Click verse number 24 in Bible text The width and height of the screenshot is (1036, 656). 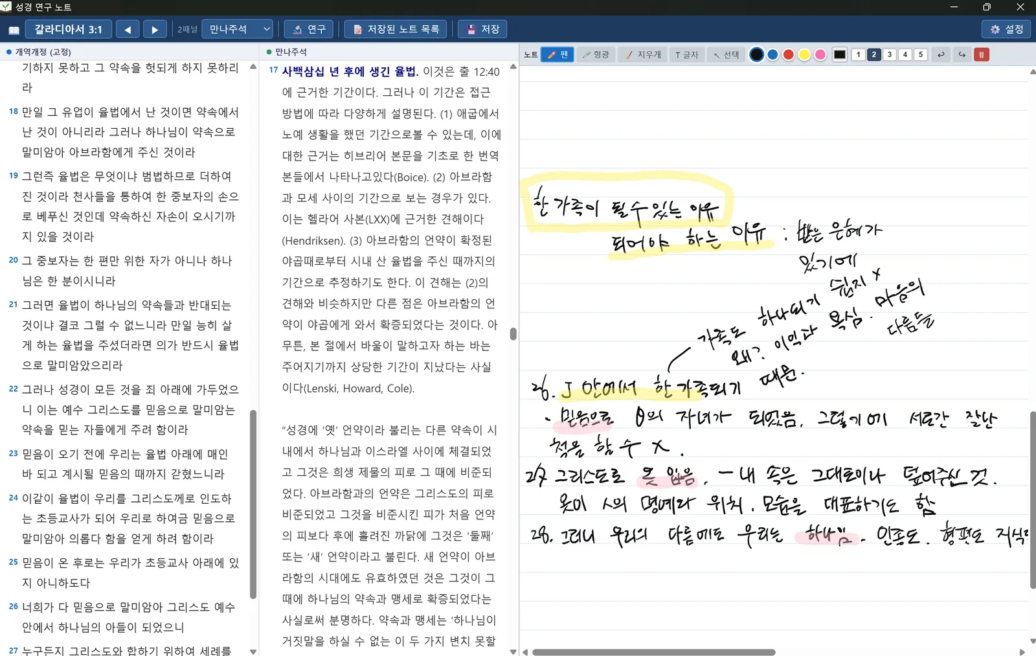(x=13, y=498)
